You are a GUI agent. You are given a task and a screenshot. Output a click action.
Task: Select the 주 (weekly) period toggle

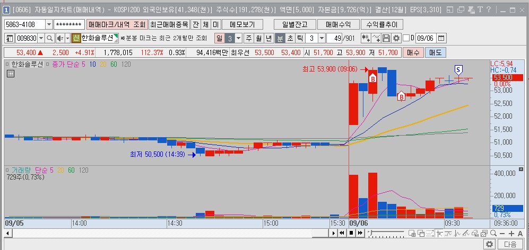249,38
